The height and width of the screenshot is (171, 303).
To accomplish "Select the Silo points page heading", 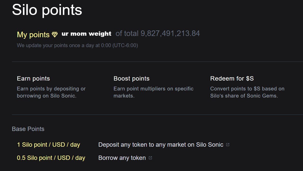I will coord(47,10).
